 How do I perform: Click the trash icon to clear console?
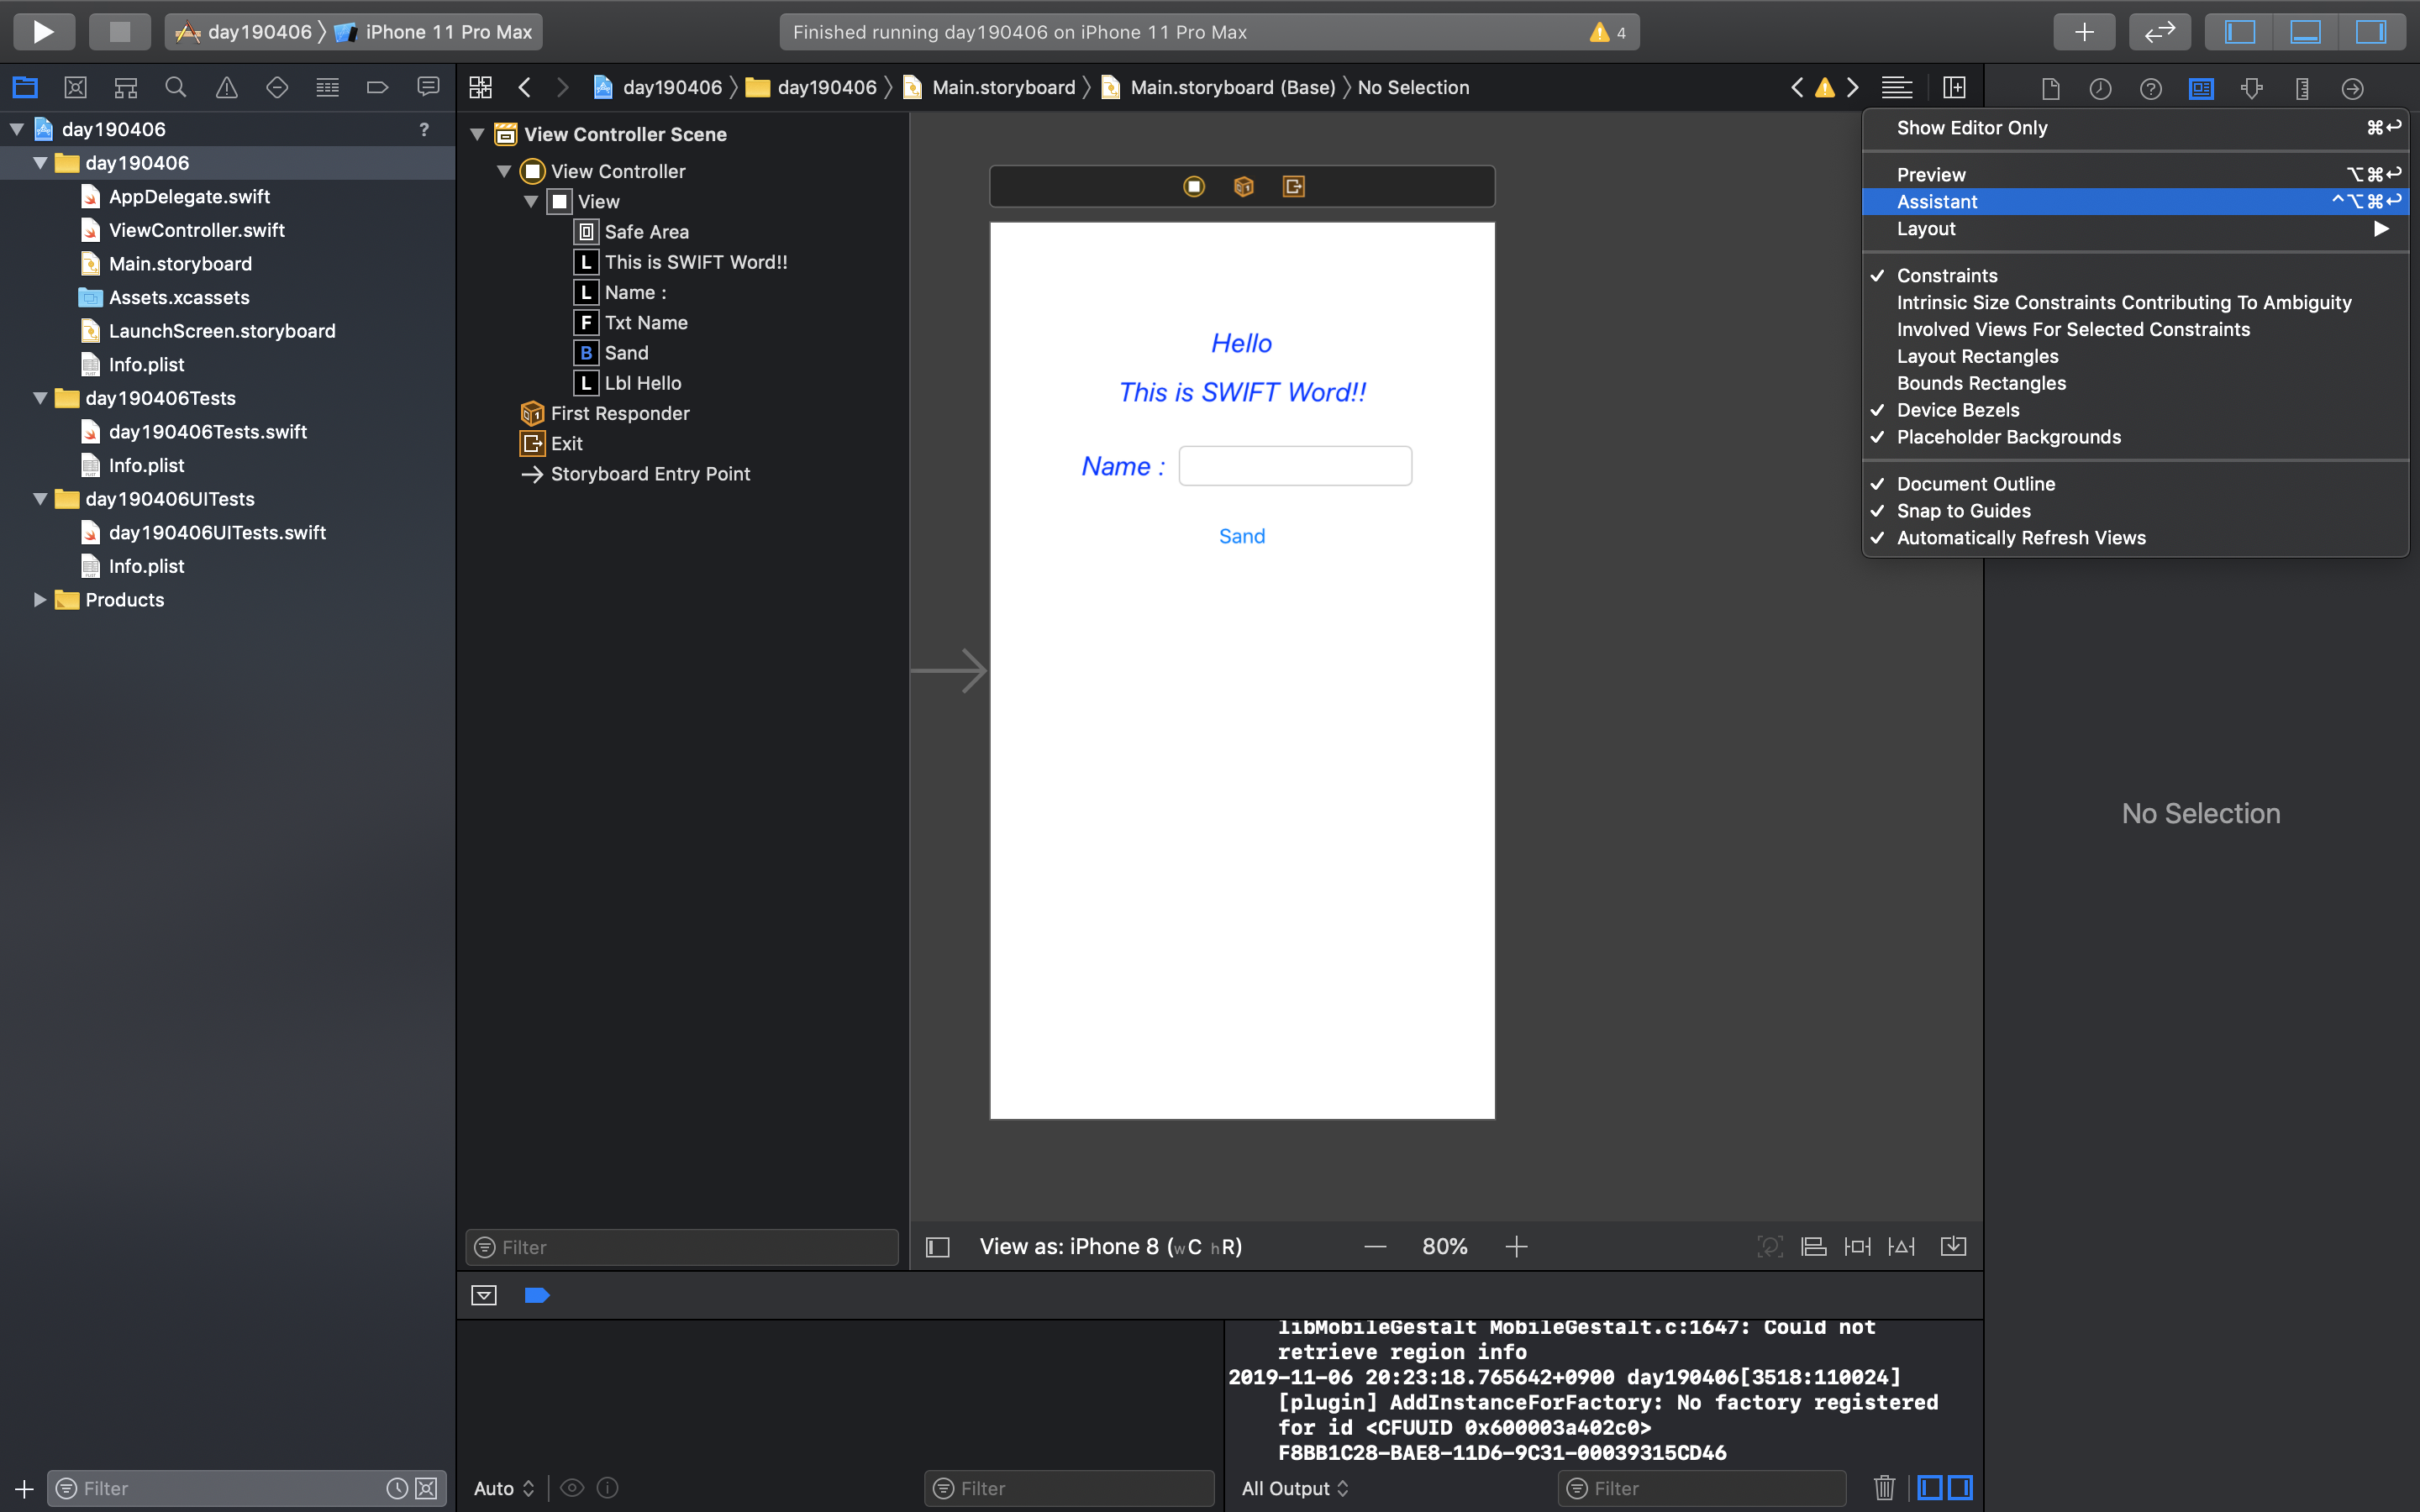(1884, 1487)
